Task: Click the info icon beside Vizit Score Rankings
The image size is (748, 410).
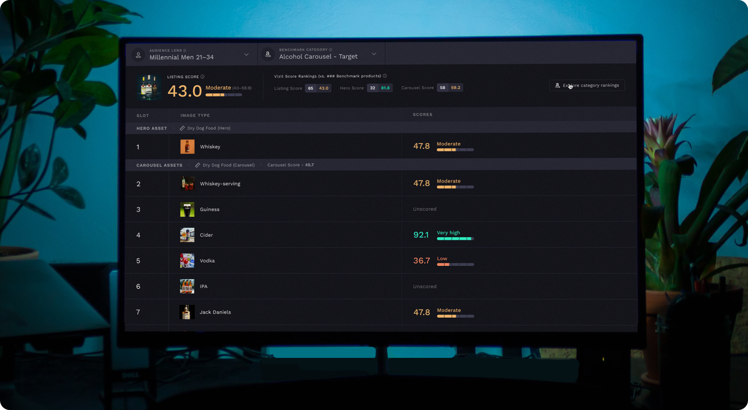Action: coord(385,76)
